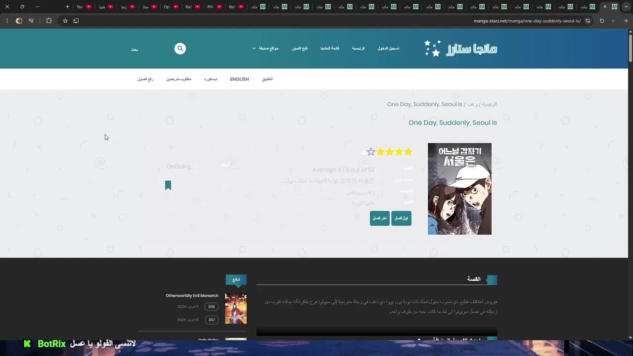
Task: Expand the مواقع صديقة dropdown
Action: coord(266,48)
